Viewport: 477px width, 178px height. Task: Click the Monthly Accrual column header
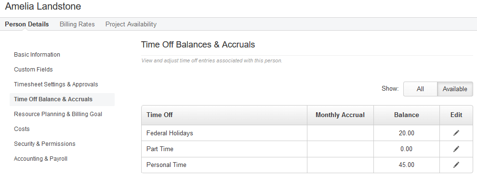[340, 115]
